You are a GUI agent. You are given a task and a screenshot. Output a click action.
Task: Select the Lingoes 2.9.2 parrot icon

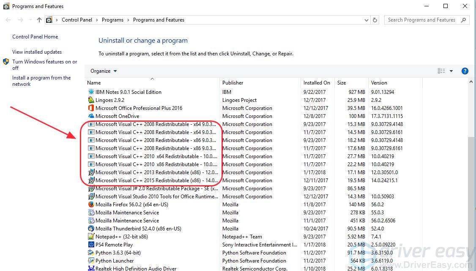click(91, 100)
